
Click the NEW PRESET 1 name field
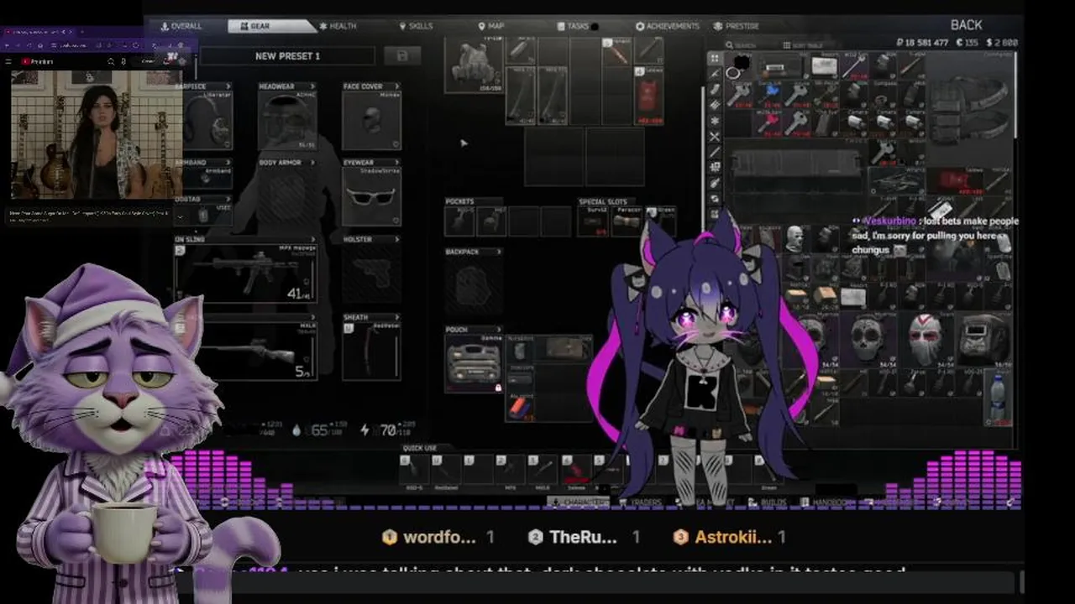287,56
